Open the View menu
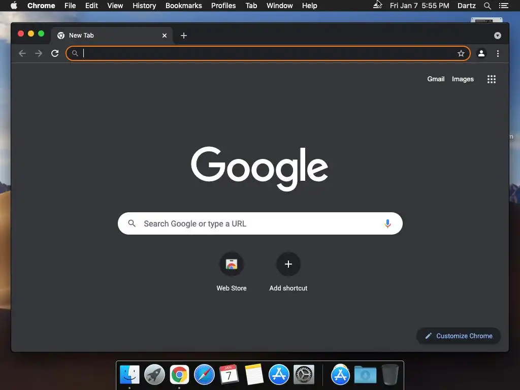Screen dimensions: 520x390 pyautogui.click(x=115, y=6)
